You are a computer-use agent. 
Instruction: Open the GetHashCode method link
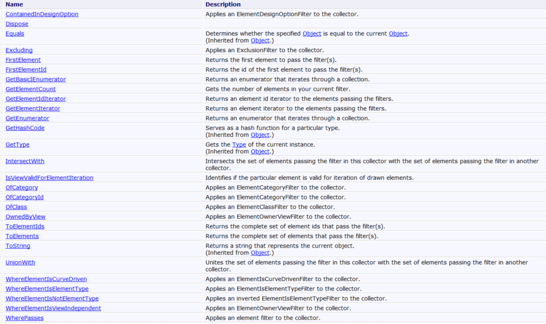click(25, 128)
